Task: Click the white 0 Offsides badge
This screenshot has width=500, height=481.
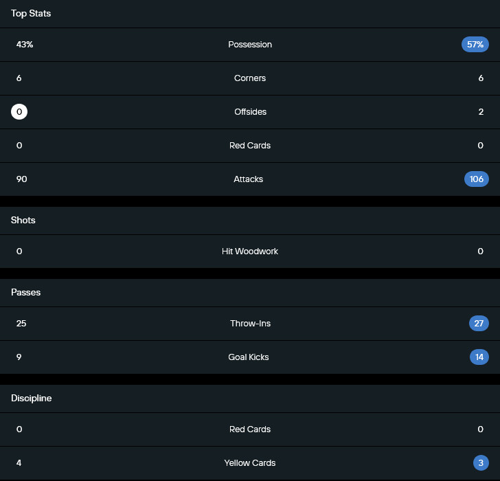Action: (19, 112)
